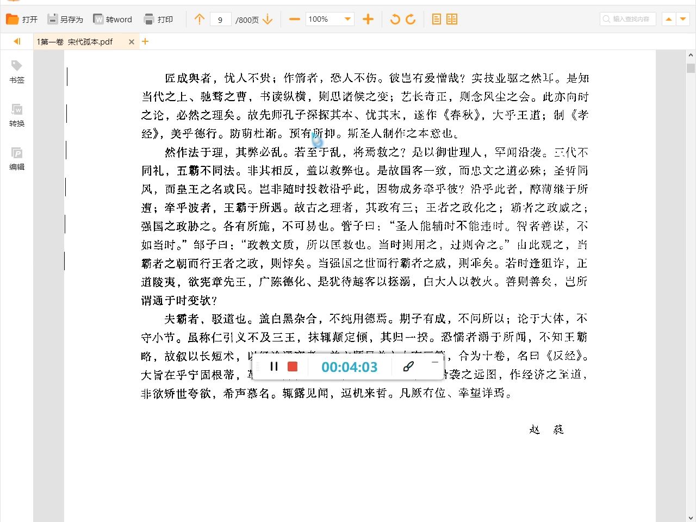Click the vertical scrollbar thumb
This screenshot has height=522, width=696.
click(691, 68)
